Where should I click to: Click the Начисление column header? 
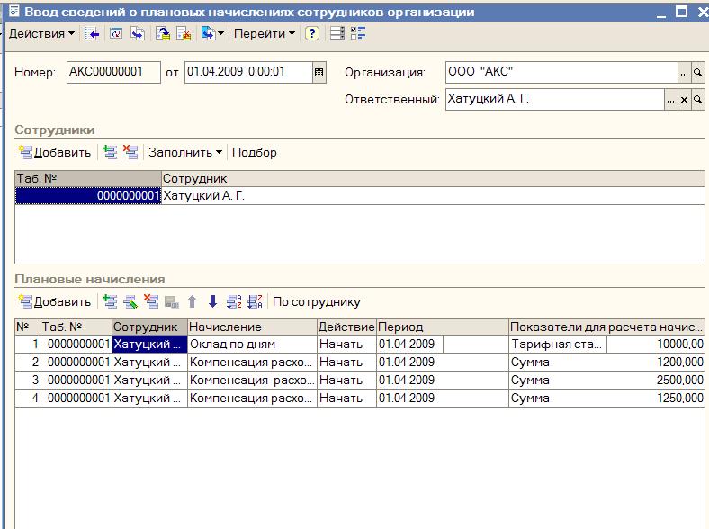pyautogui.click(x=251, y=327)
